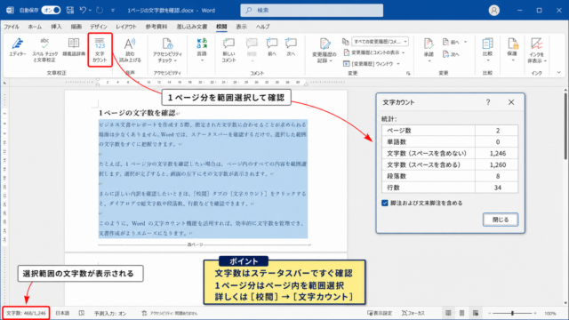This screenshot has width=569, height=320.
Task: Switch to the Design (デザイン) tab
Action: tap(99, 27)
